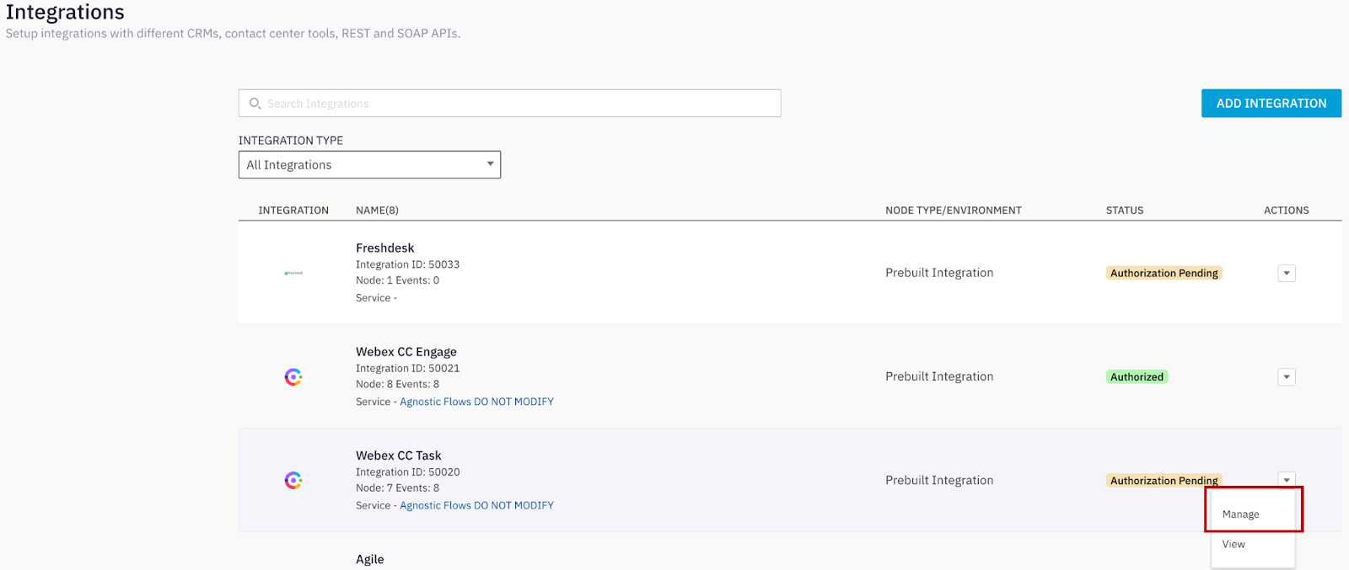Focus the Search Integrations field

coord(509,104)
